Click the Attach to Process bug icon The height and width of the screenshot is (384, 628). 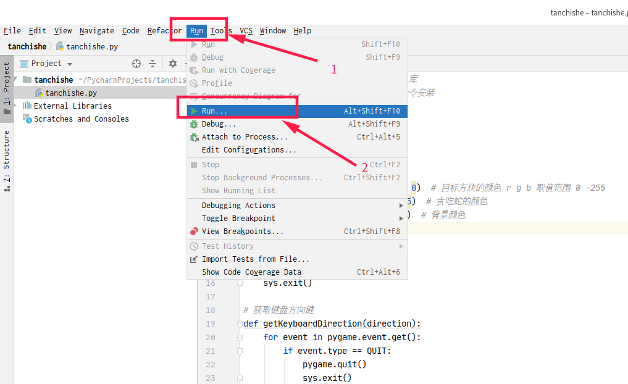pyautogui.click(x=195, y=137)
